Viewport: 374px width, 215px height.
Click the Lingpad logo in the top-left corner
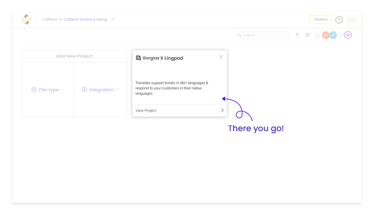pos(26,19)
